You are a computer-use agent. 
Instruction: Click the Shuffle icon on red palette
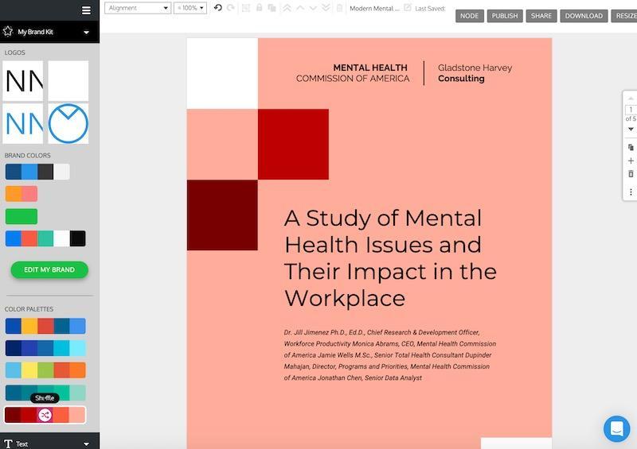coord(45,415)
